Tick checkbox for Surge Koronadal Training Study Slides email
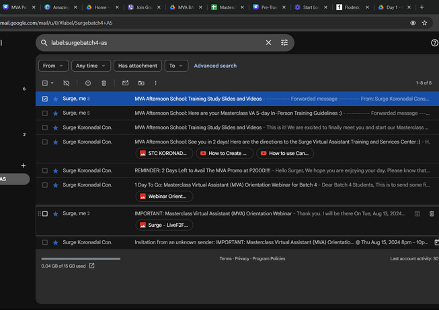Image resolution: width=439 pixels, height=310 pixels. click(45, 127)
